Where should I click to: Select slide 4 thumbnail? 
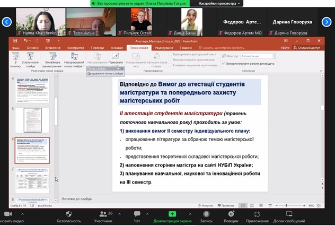pos(32,90)
